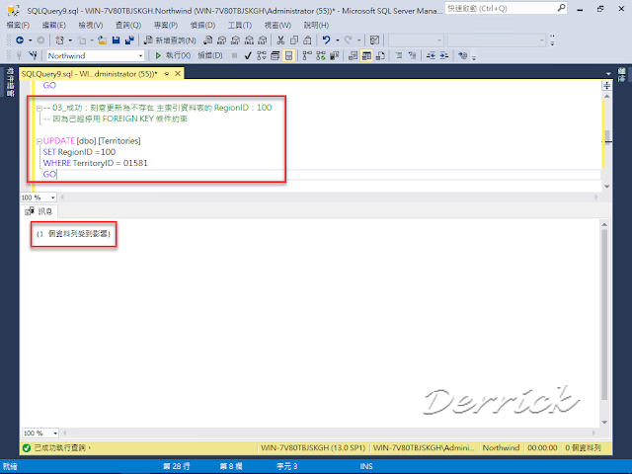Parse the query with the checkmark icon
This screenshot has width=632, height=474.
pyautogui.click(x=248, y=55)
